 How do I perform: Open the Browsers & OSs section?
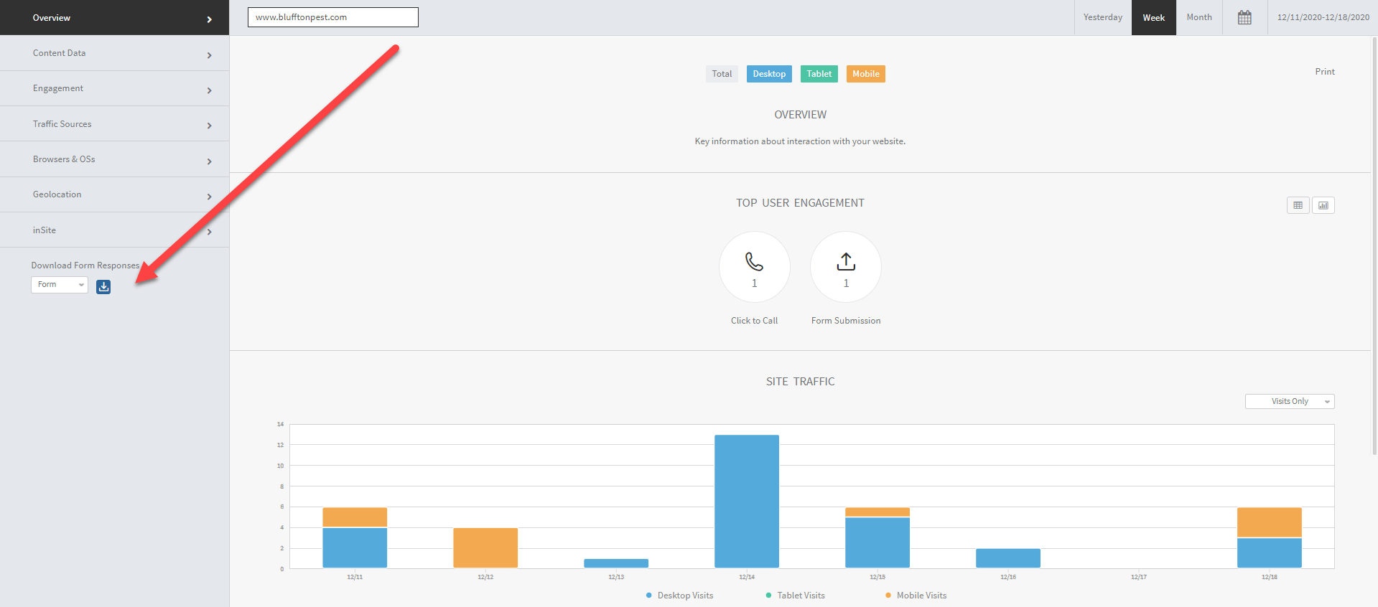point(115,159)
